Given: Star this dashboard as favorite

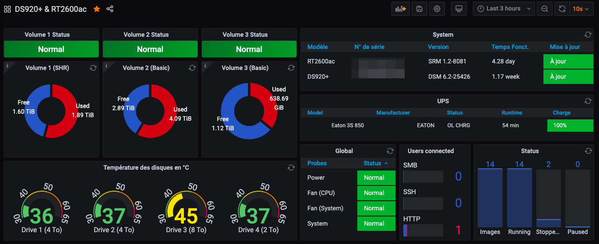Looking at the screenshot, I should coord(97,9).
